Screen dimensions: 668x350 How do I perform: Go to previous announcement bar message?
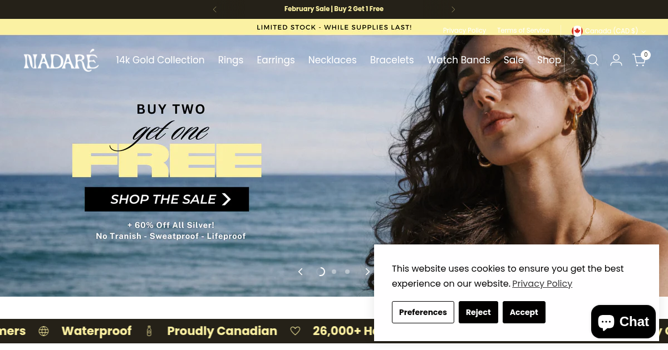215,9
